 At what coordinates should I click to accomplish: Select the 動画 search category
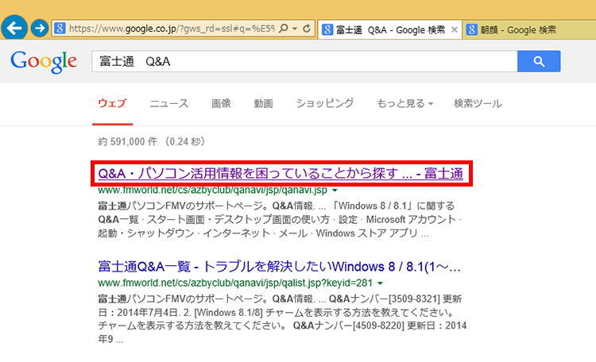click(x=263, y=104)
